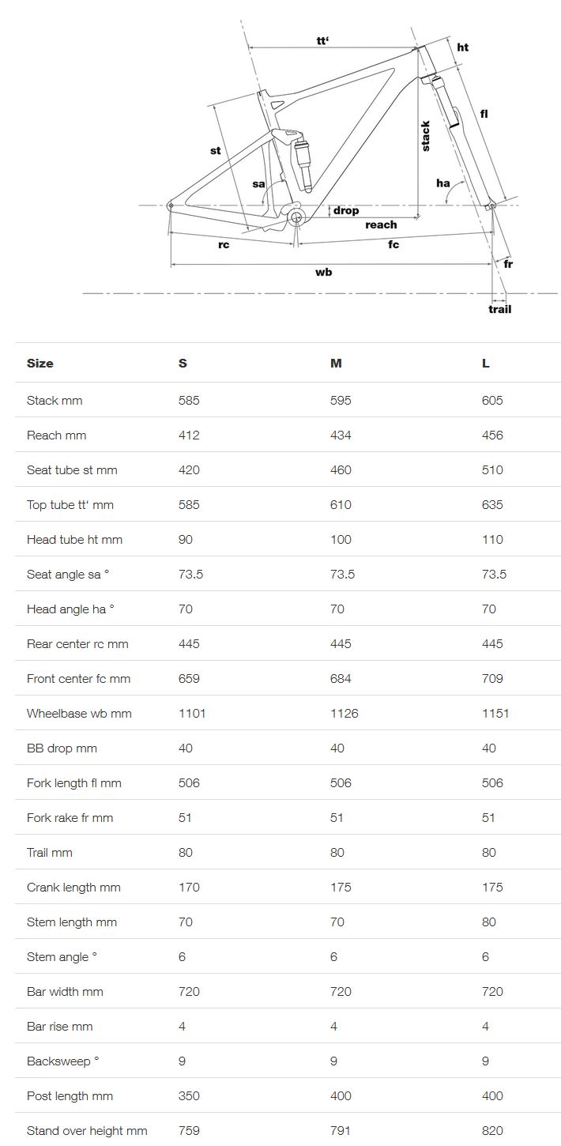Select the vertical "stack" label in diagram
This screenshot has width=561, height=1146.
pyautogui.click(x=426, y=136)
